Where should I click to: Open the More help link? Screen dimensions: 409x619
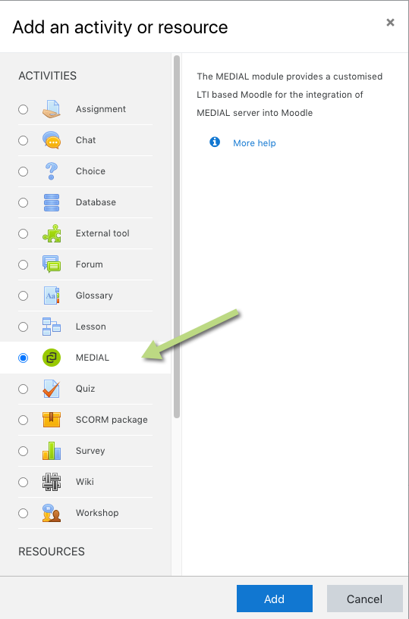(254, 143)
